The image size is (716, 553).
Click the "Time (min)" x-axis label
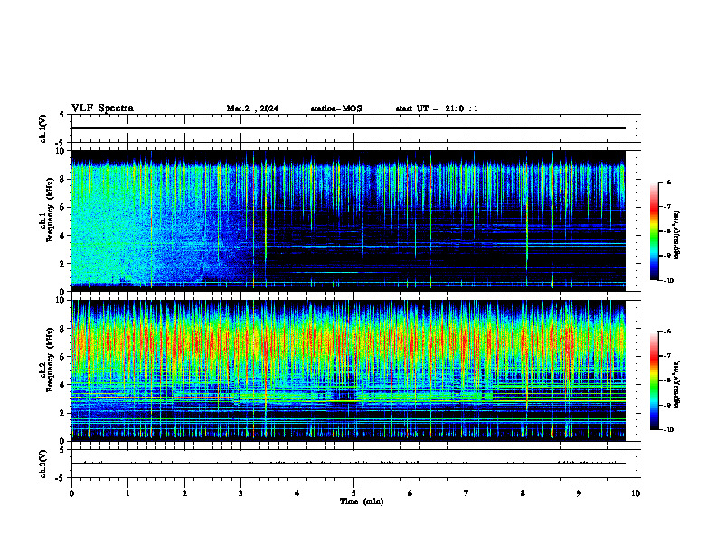pos(362,501)
